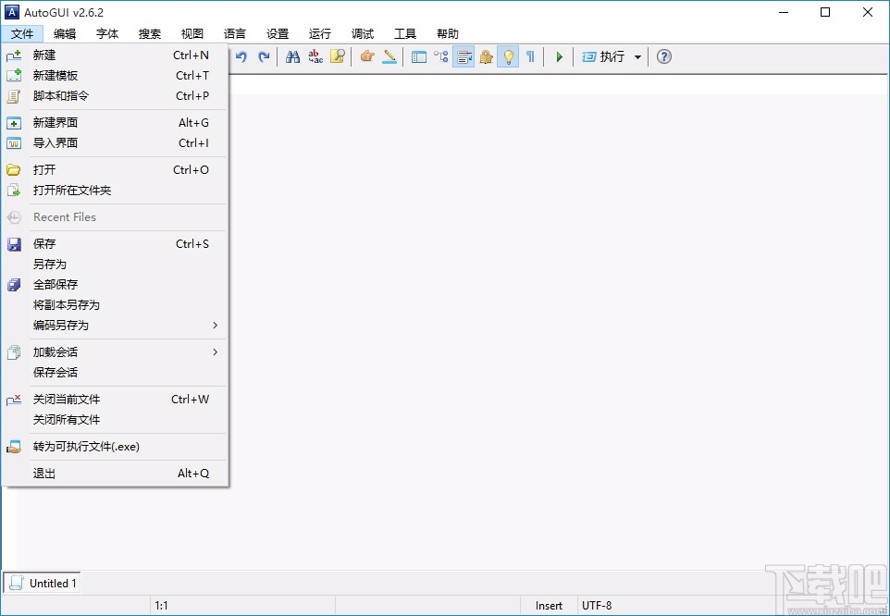Expand the 编码另存为 submenu
Viewport: 890px width, 616px height.
74,326
